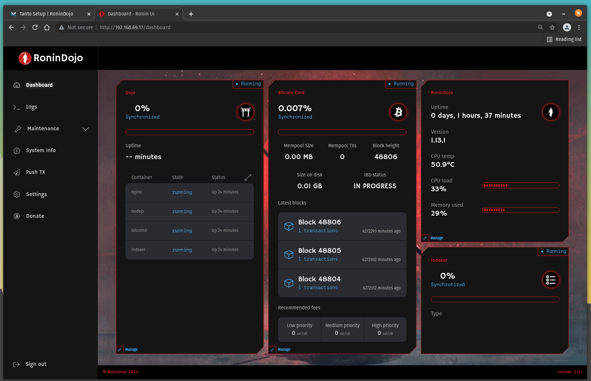Expand the Maintenance menu chevron
Screen dimensions: 591x381
(x=86, y=129)
